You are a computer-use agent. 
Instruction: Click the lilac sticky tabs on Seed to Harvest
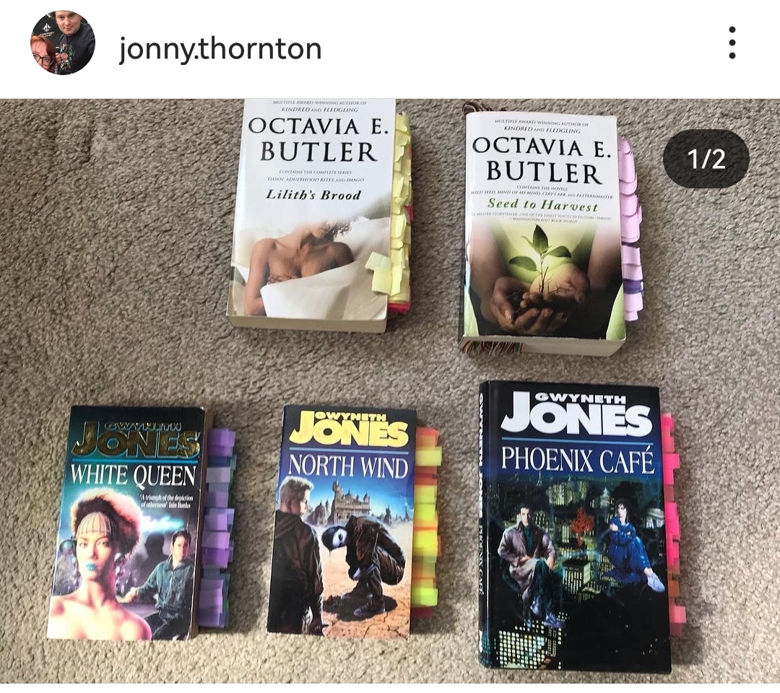pyautogui.click(x=630, y=229)
